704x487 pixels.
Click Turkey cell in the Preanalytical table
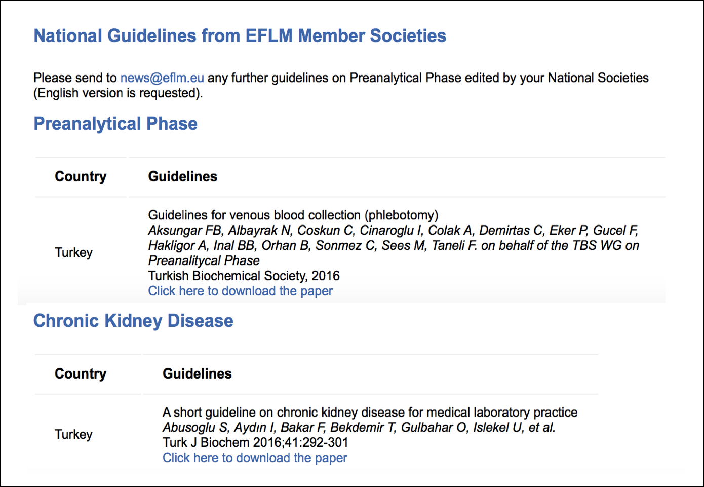[74, 252]
